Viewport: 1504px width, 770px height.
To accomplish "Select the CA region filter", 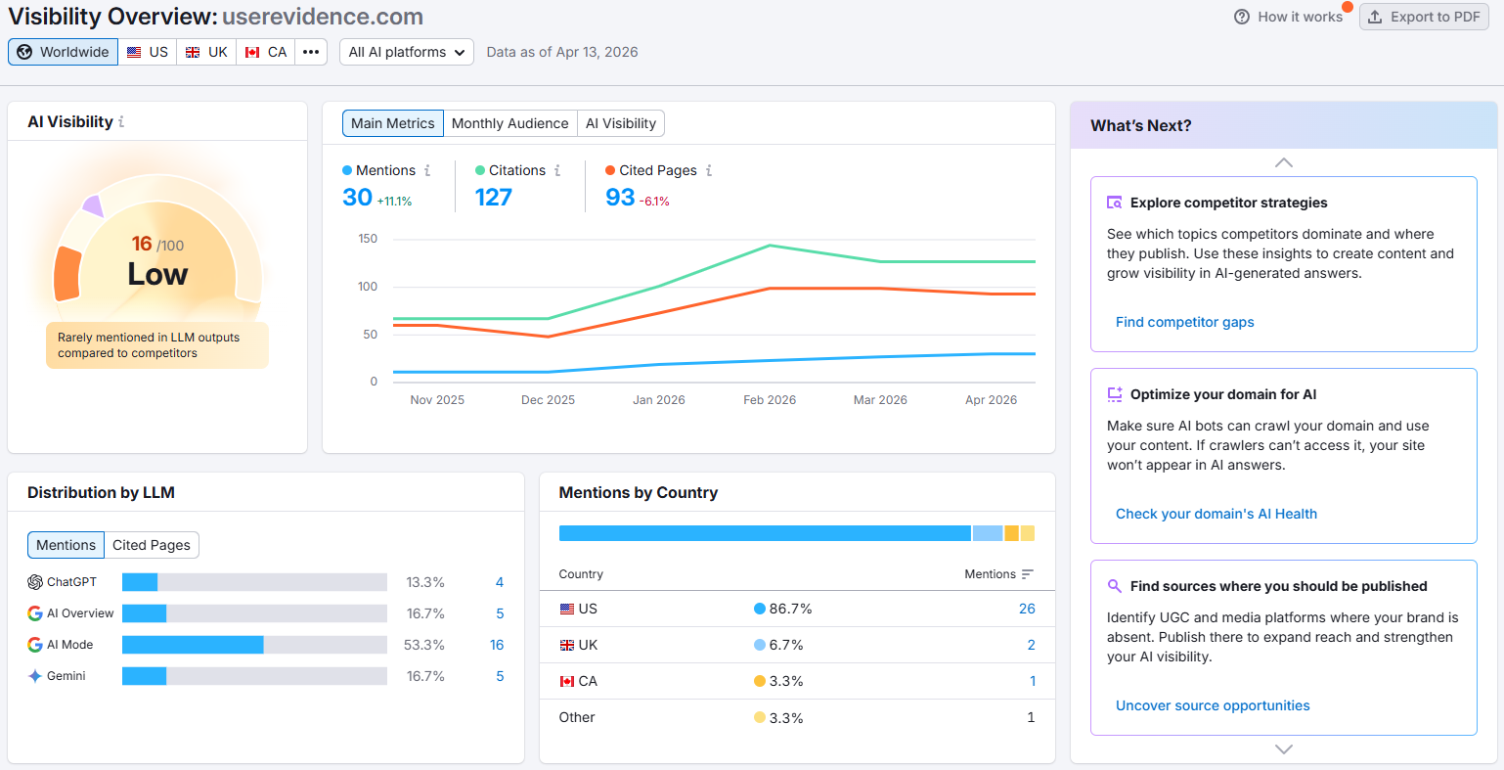I will [266, 52].
